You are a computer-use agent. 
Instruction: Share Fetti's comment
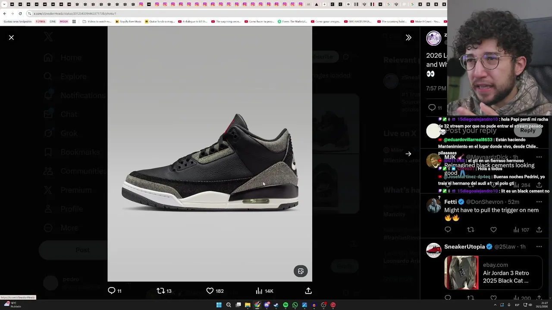point(539,230)
